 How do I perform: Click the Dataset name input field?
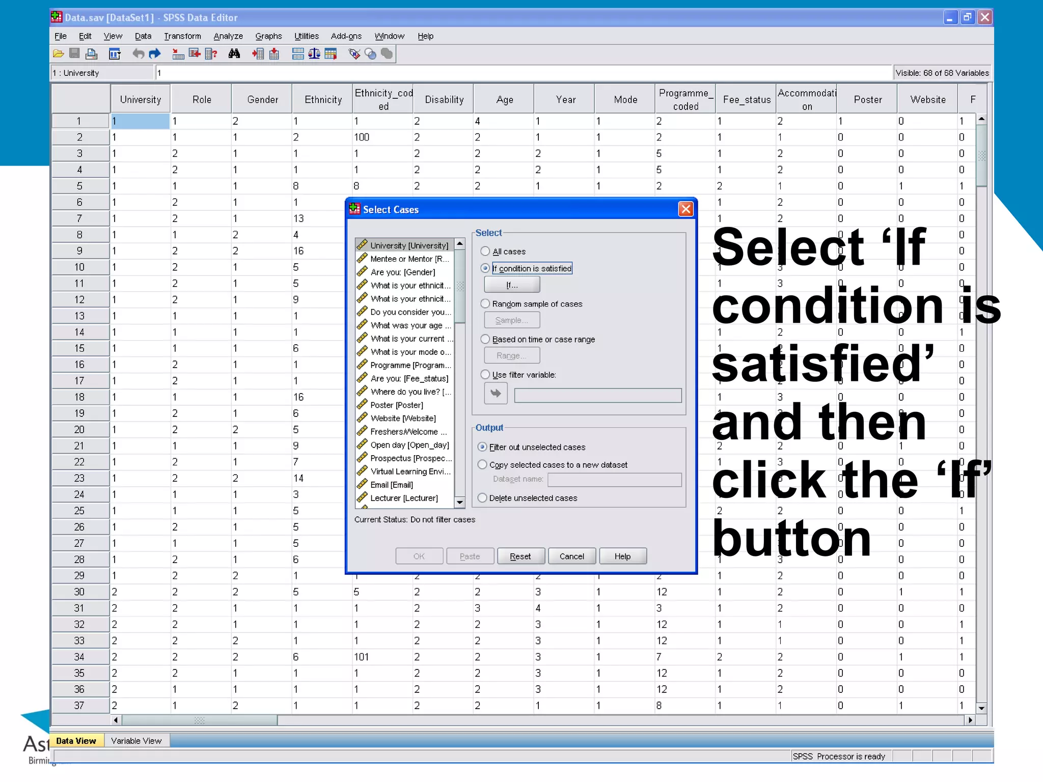[615, 480]
